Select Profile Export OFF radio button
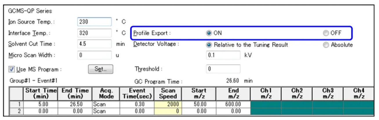Viewport: 379px width, 120px height. 326,33
